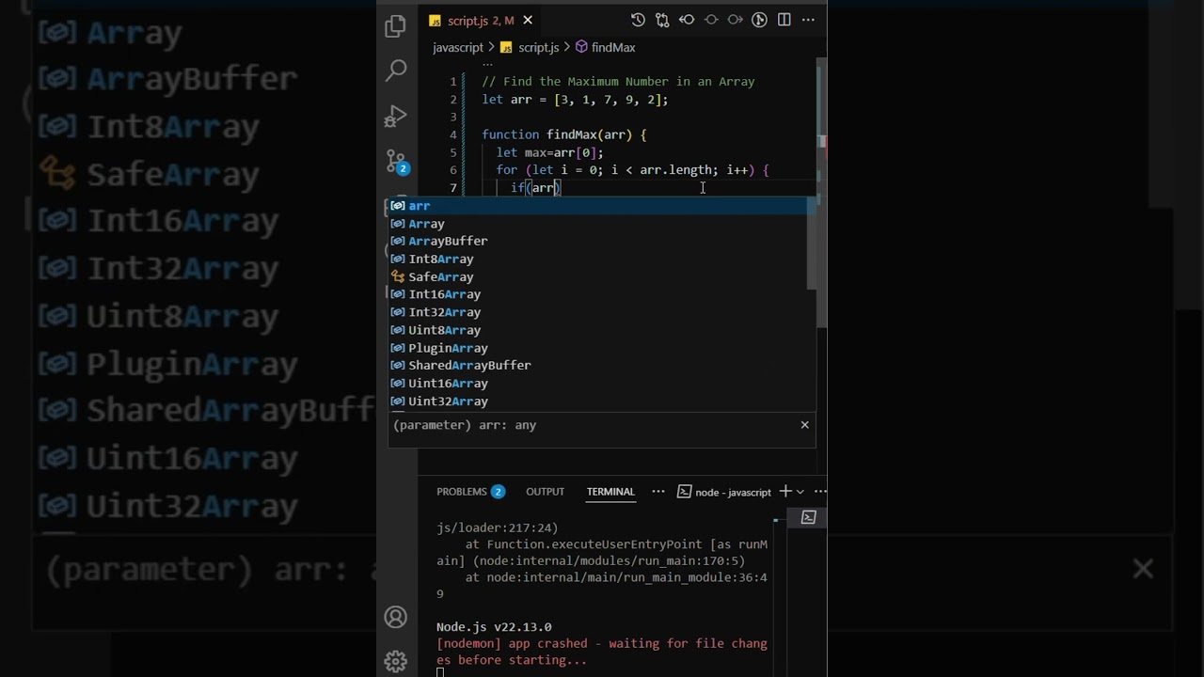
Task: Click the for loop line 6
Action: pyautogui.click(x=633, y=170)
